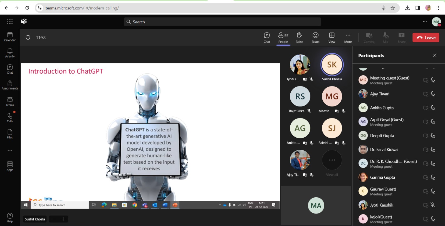Go to Teams in the sidebar

(x=10, y=102)
